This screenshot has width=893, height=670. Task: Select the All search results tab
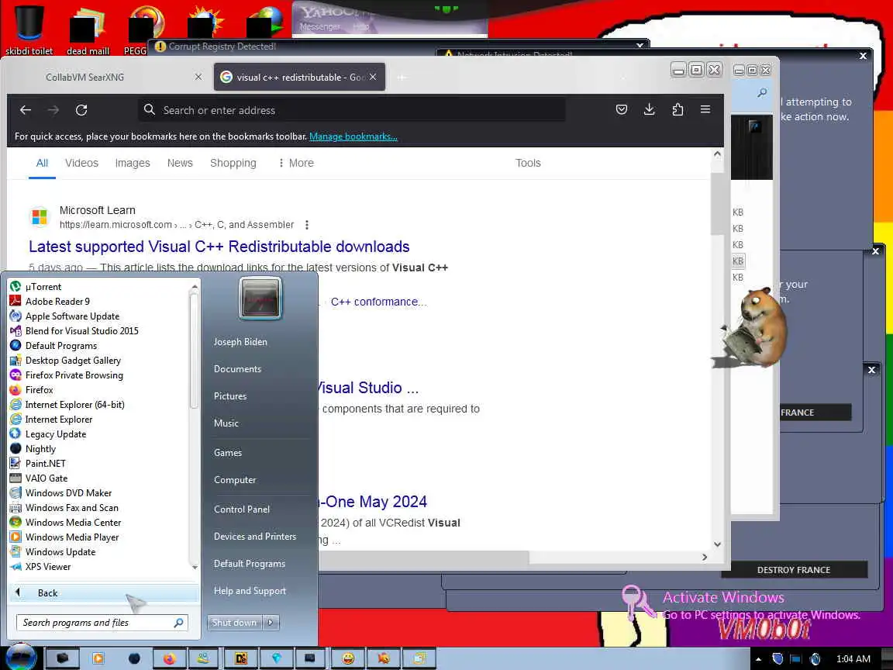[42, 164]
